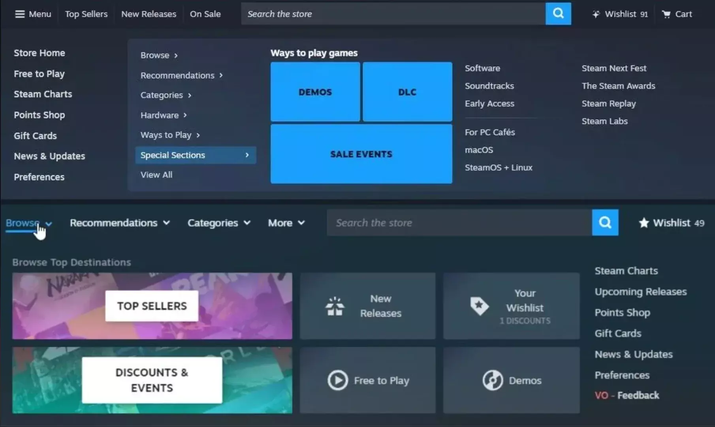715x427 pixels.
Task: Click the SALE EVENTS button
Action: point(361,154)
